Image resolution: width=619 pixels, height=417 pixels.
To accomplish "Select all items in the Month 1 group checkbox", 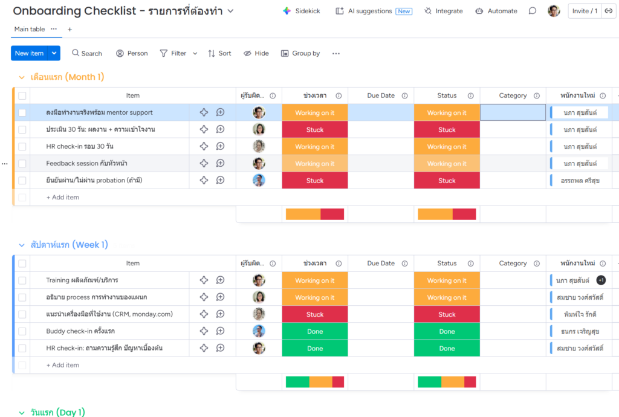I will tap(22, 95).
